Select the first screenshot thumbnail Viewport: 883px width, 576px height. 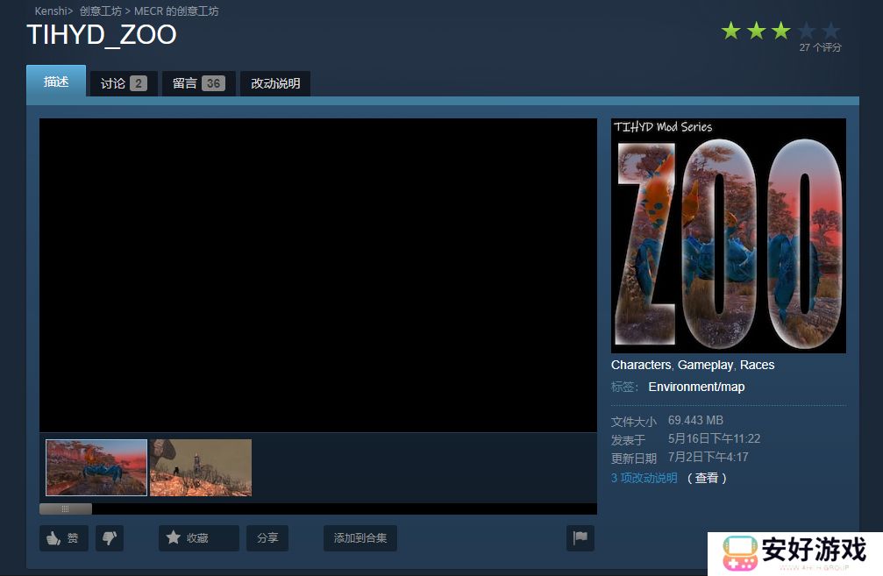point(96,467)
